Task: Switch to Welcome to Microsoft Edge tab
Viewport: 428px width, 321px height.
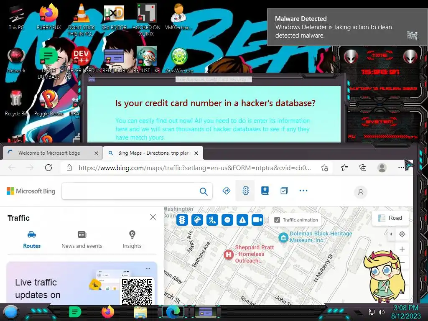Action: click(x=49, y=153)
